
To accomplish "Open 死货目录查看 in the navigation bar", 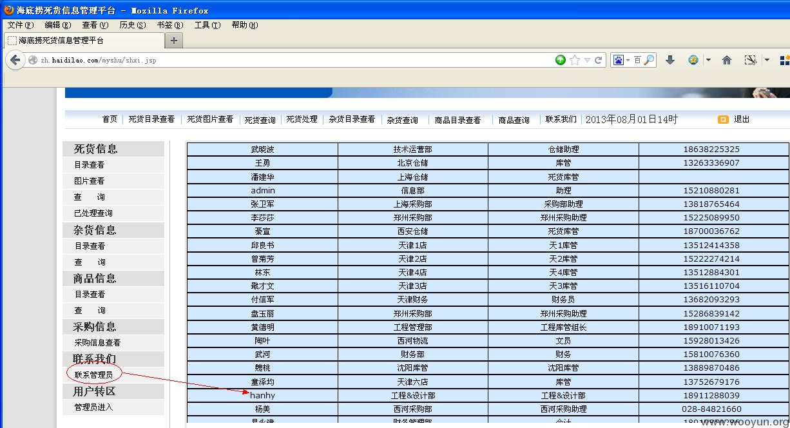I will (151, 119).
